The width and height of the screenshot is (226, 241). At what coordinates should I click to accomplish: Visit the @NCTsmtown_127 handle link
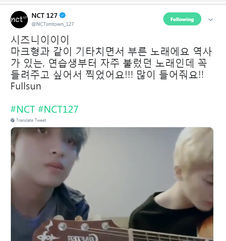(x=53, y=24)
